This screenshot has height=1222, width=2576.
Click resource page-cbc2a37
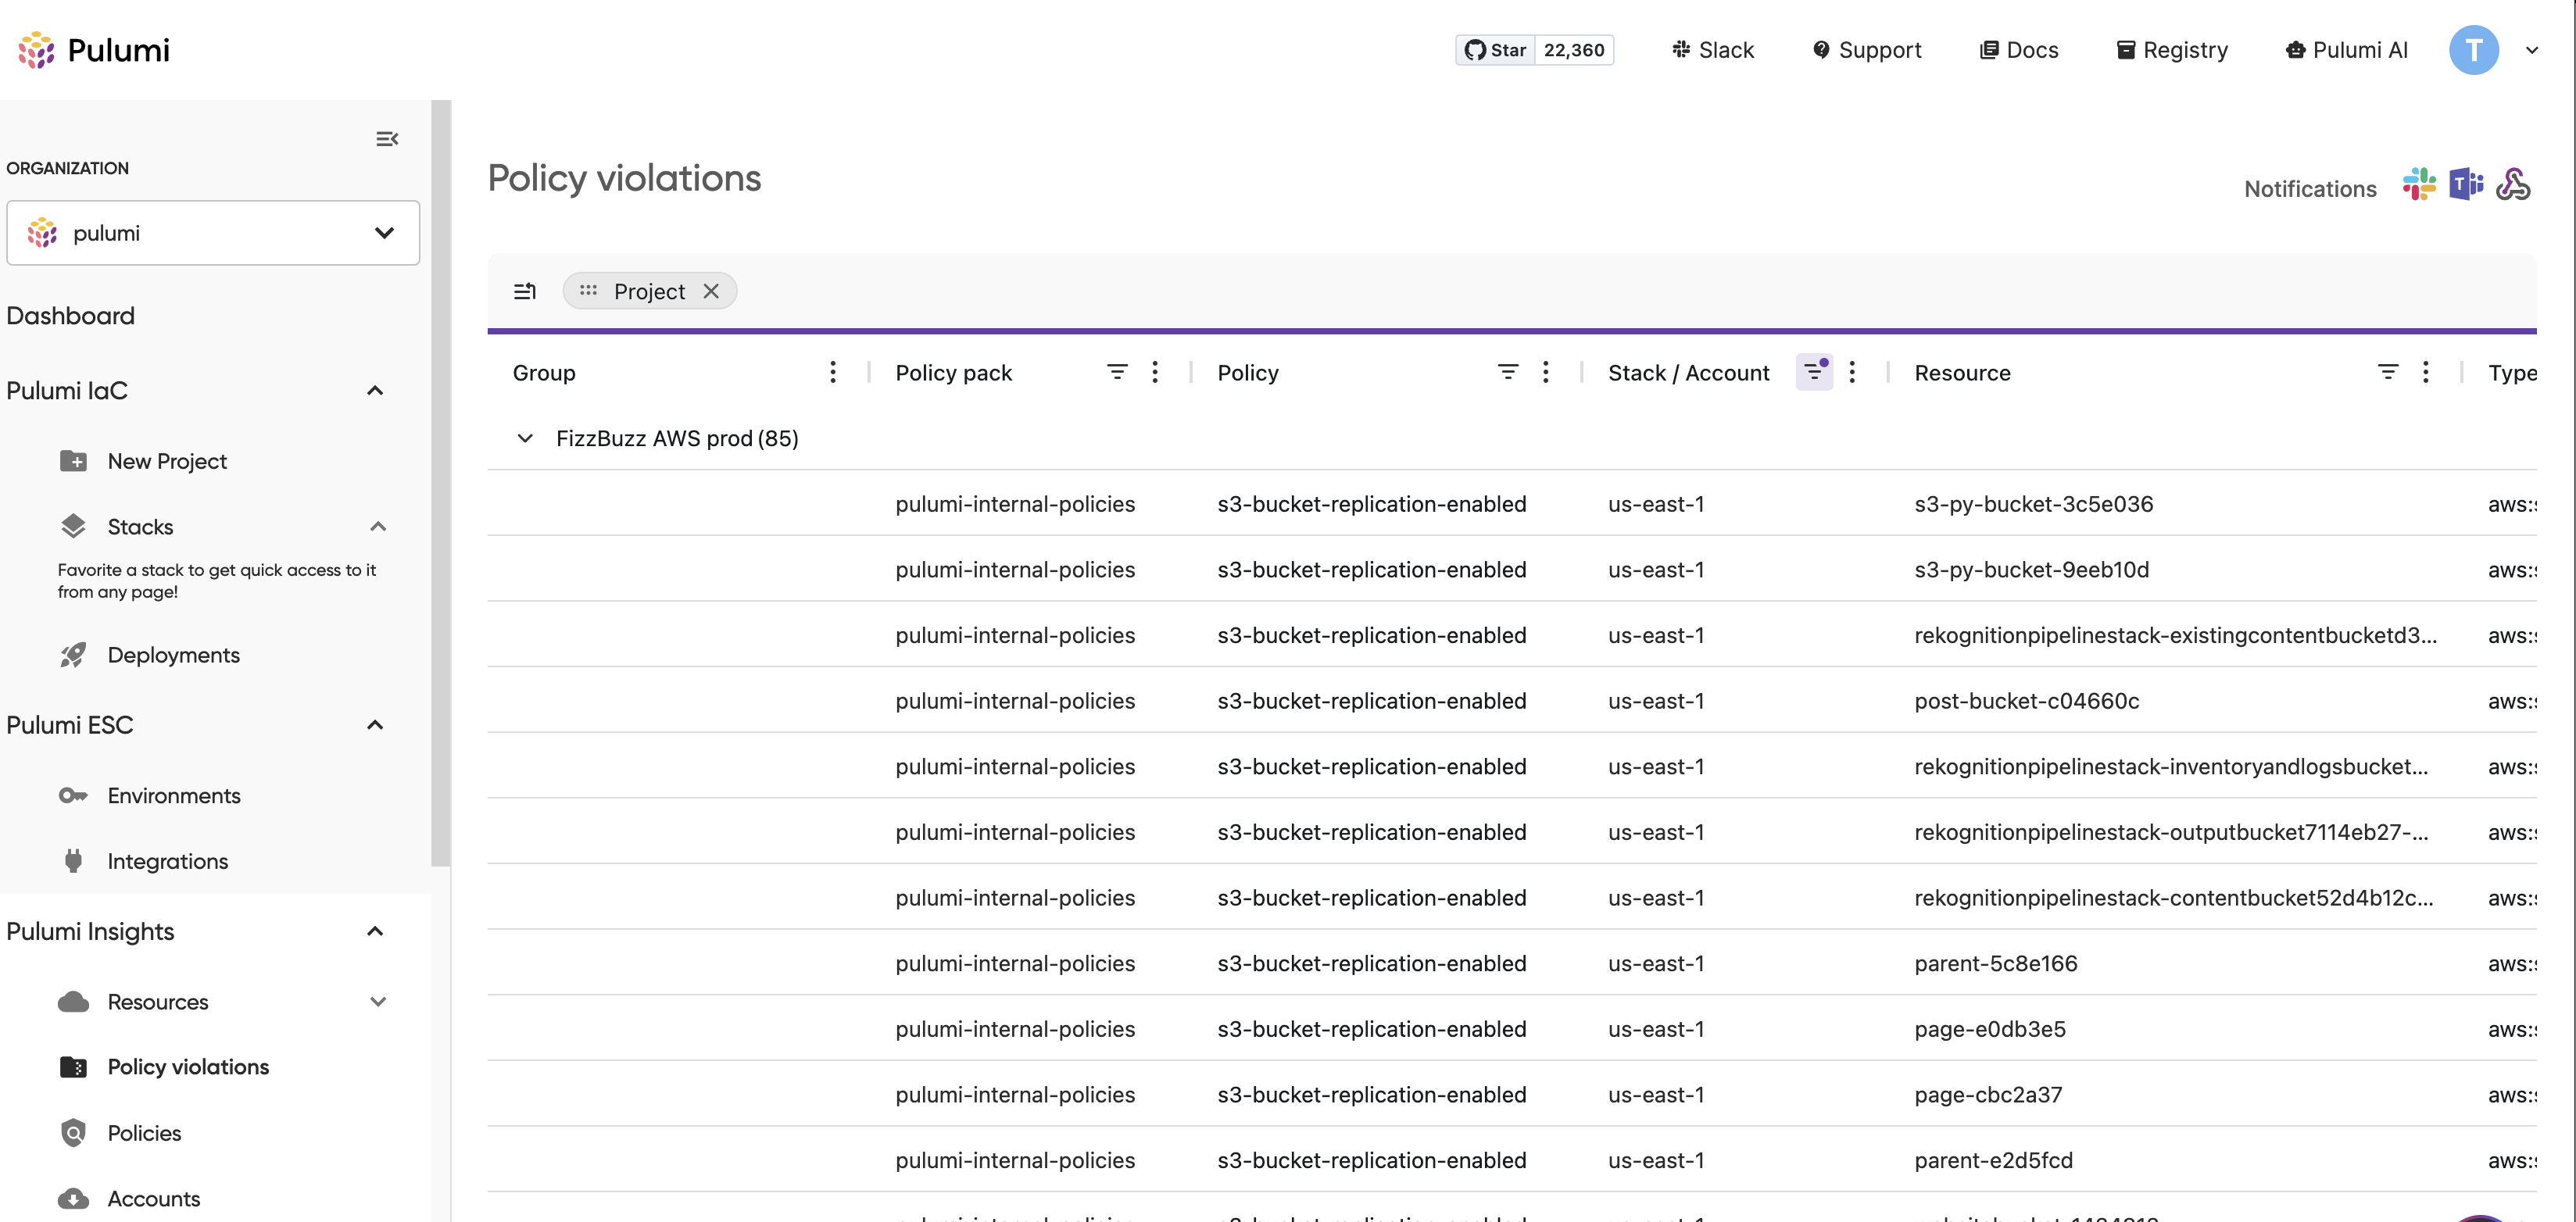point(1987,1095)
